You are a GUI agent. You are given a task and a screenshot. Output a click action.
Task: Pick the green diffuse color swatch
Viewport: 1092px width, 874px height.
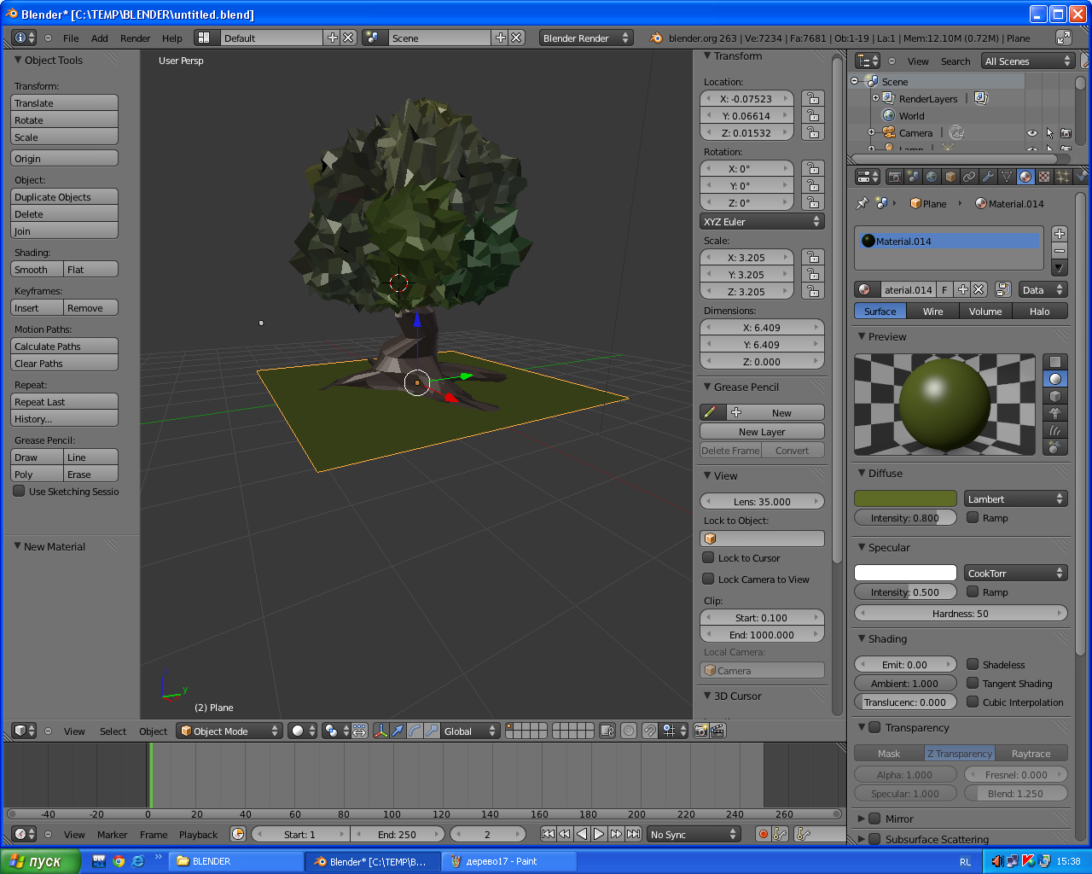pyautogui.click(x=905, y=498)
